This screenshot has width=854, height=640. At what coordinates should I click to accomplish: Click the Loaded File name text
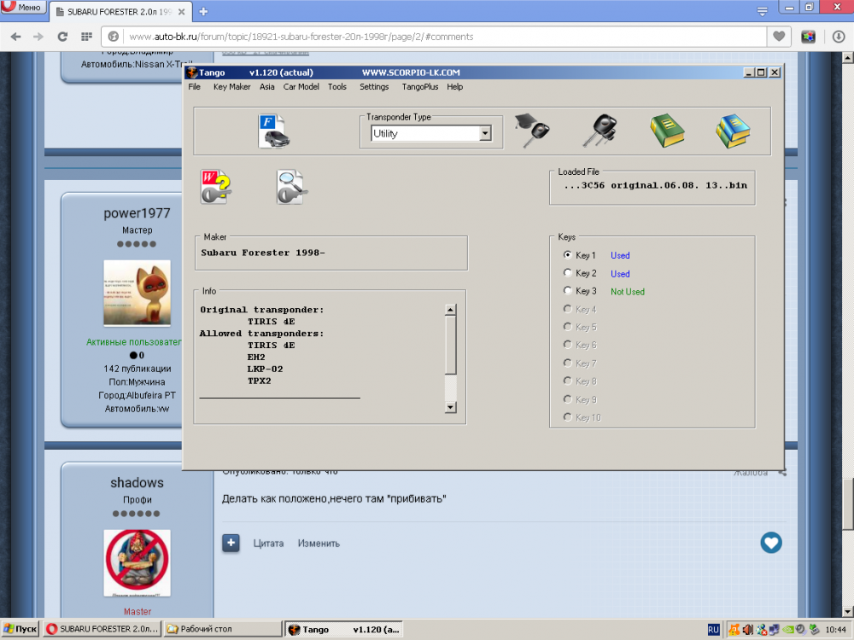(655, 185)
